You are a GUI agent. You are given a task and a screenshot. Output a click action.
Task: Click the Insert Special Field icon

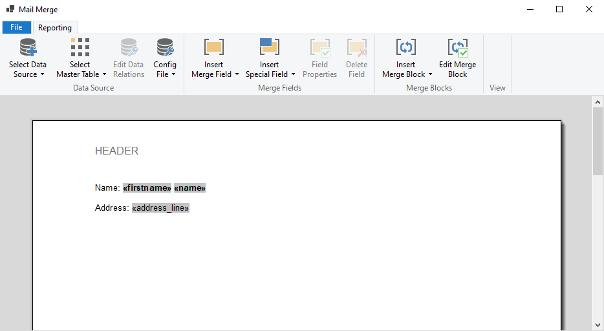point(269,47)
